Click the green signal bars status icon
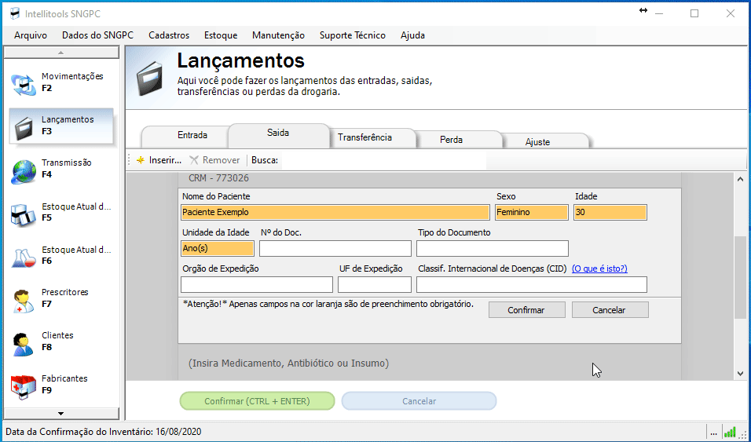 730,432
